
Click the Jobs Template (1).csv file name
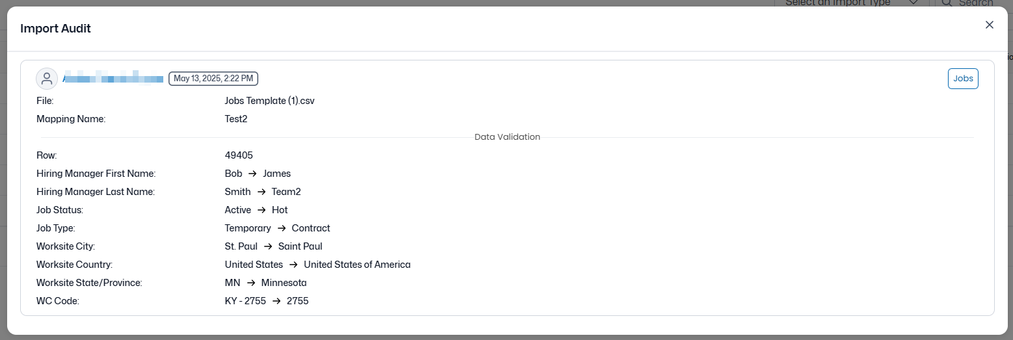[x=269, y=101]
